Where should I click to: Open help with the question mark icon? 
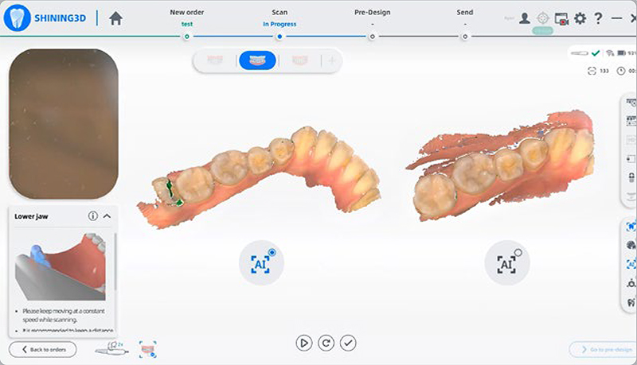point(598,18)
